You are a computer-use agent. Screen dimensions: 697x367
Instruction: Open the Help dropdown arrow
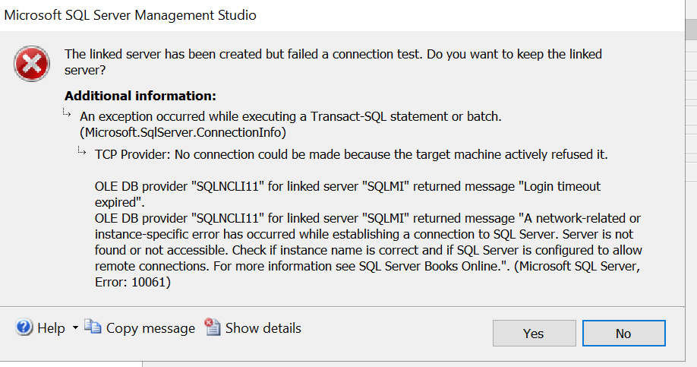[75, 328]
